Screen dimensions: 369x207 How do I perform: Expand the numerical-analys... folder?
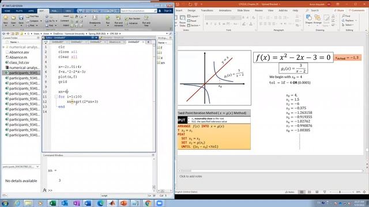[3, 47]
